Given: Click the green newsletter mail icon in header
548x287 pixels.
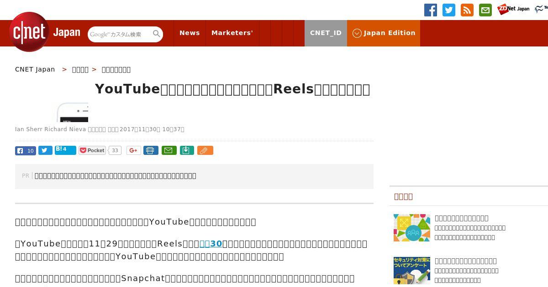Looking at the screenshot, I should coord(485,10).
